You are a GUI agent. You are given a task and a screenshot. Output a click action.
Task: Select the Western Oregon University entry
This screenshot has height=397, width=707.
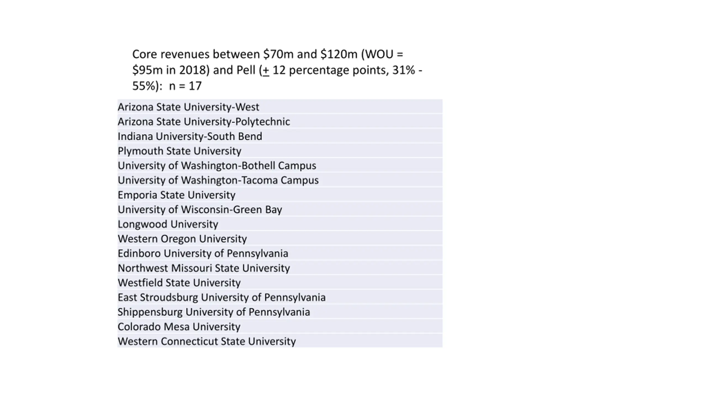click(182, 239)
